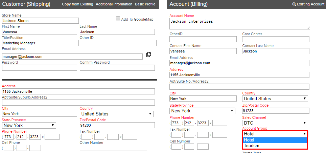Click the copy icon beside Email Address
This screenshot has width=327, height=153.
149,54
